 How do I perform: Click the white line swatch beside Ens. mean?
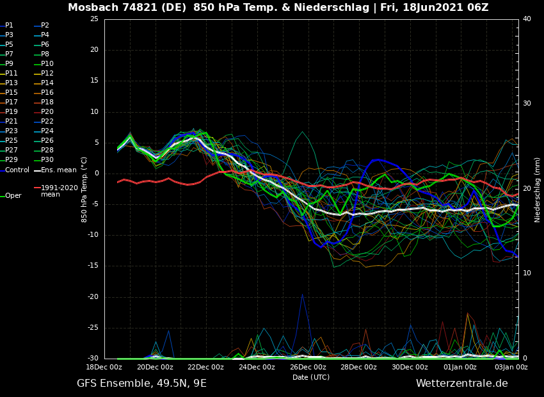[37, 170]
